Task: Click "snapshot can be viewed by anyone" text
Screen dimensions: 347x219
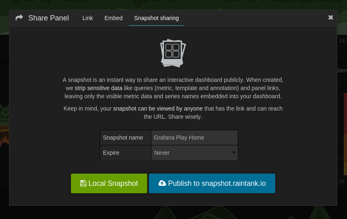Action: coord(158,108)
